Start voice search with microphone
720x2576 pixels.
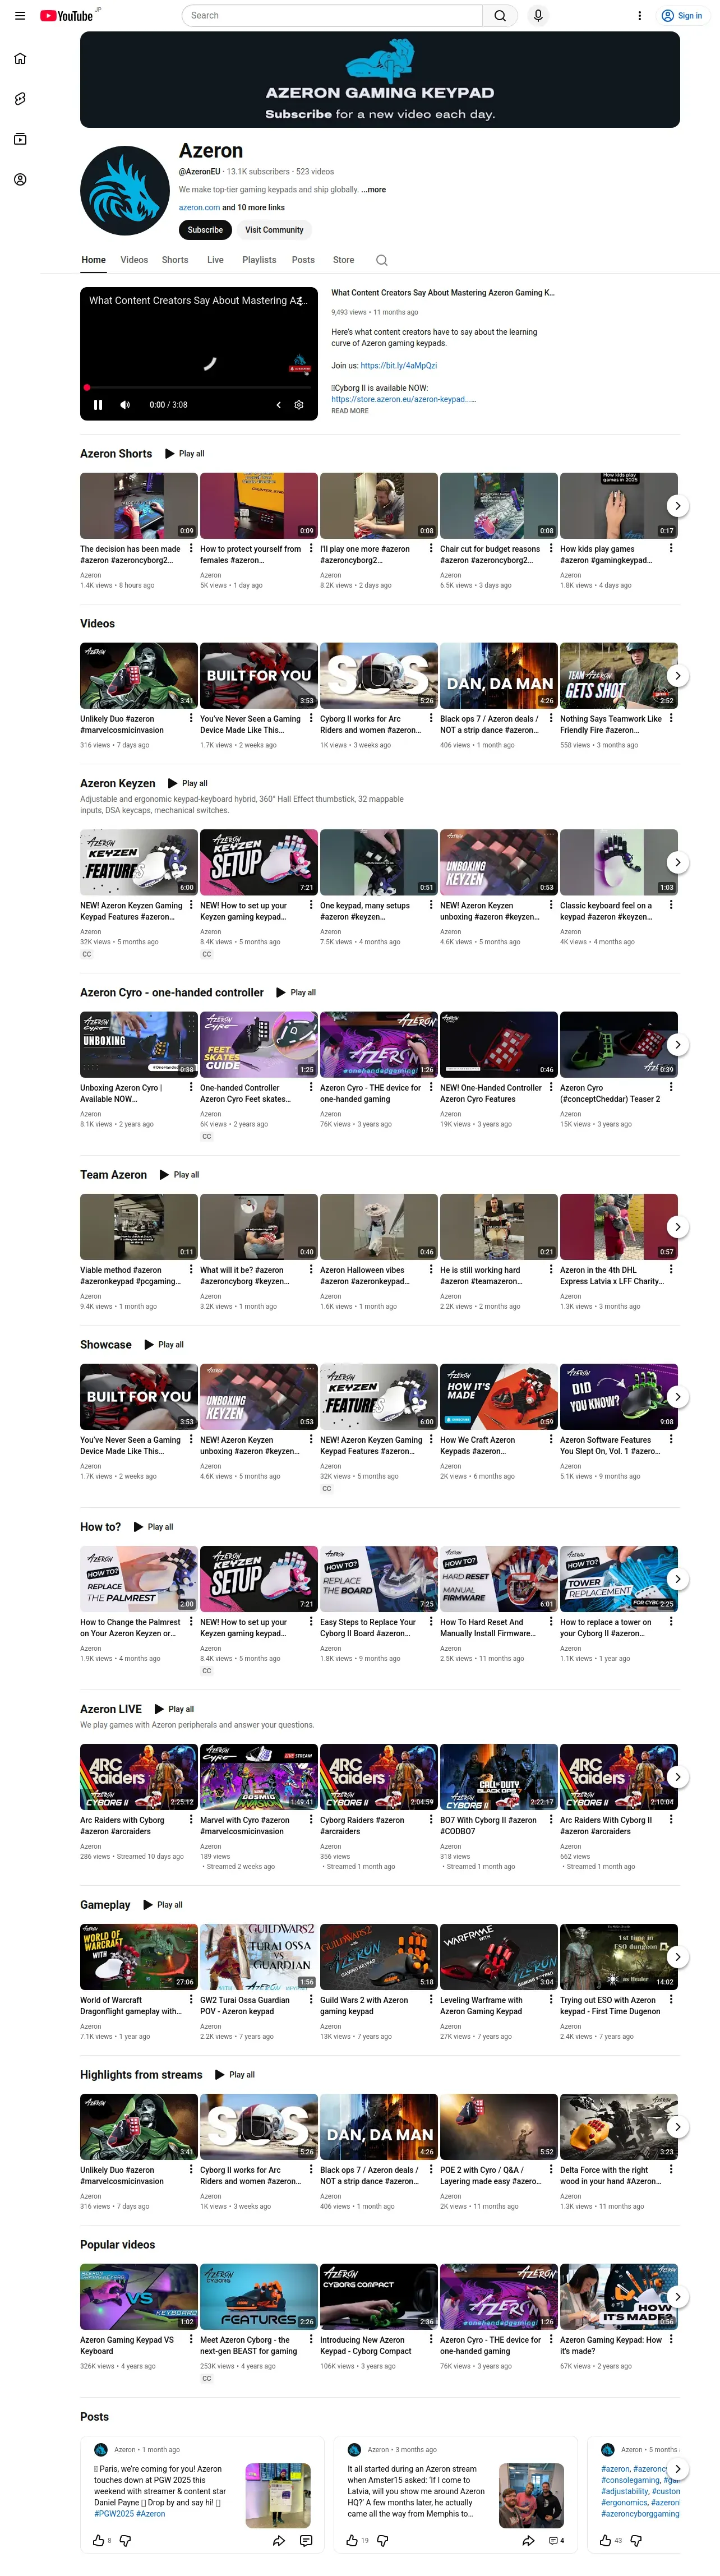coord(538,16)
